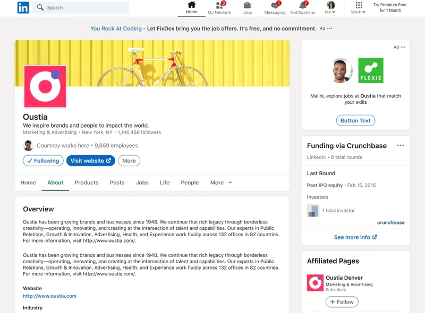Switch to the People tab

190,182
